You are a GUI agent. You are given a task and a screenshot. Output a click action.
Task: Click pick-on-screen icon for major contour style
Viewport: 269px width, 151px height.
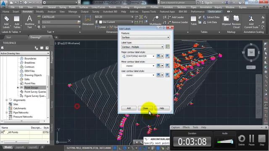pyautogui.click(x=167, y=56)
